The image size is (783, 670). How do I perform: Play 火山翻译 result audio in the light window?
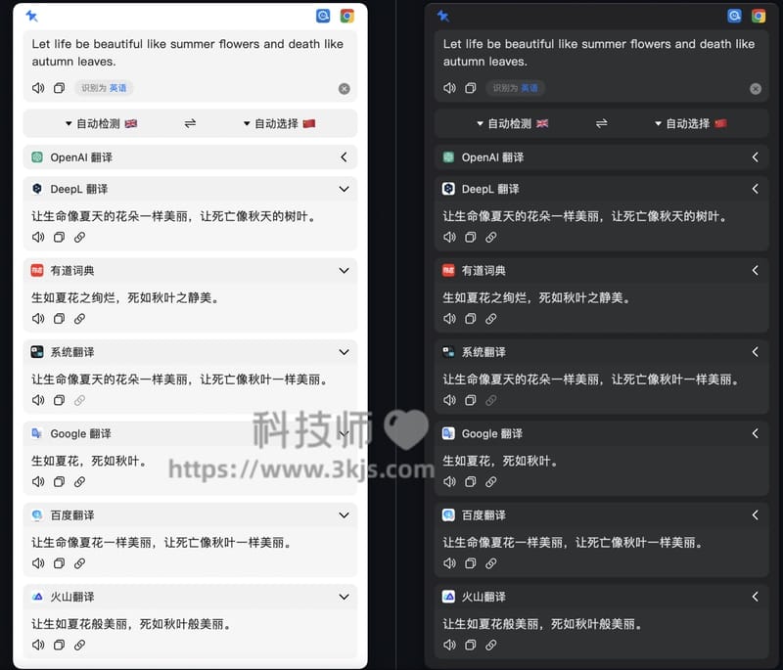pyautogui.click(x=38, y=645)
